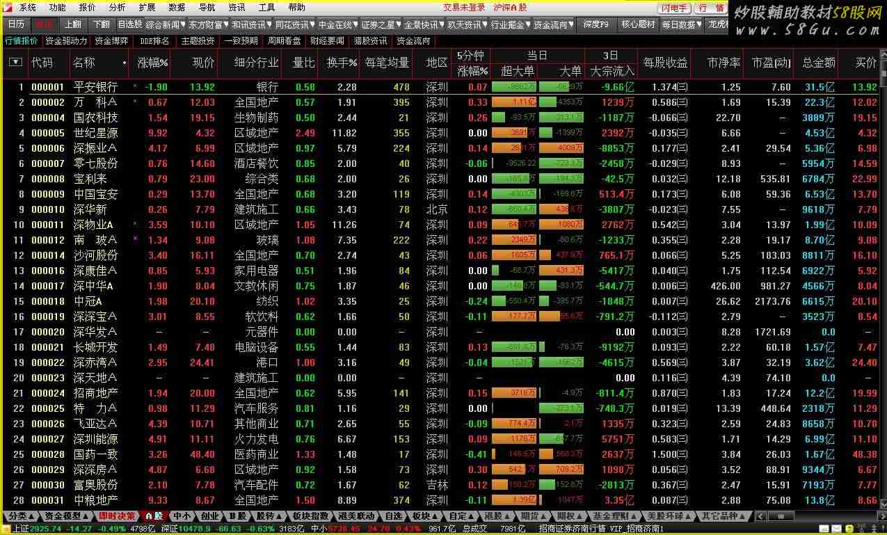Select the 财经要闻 tab

328,41
